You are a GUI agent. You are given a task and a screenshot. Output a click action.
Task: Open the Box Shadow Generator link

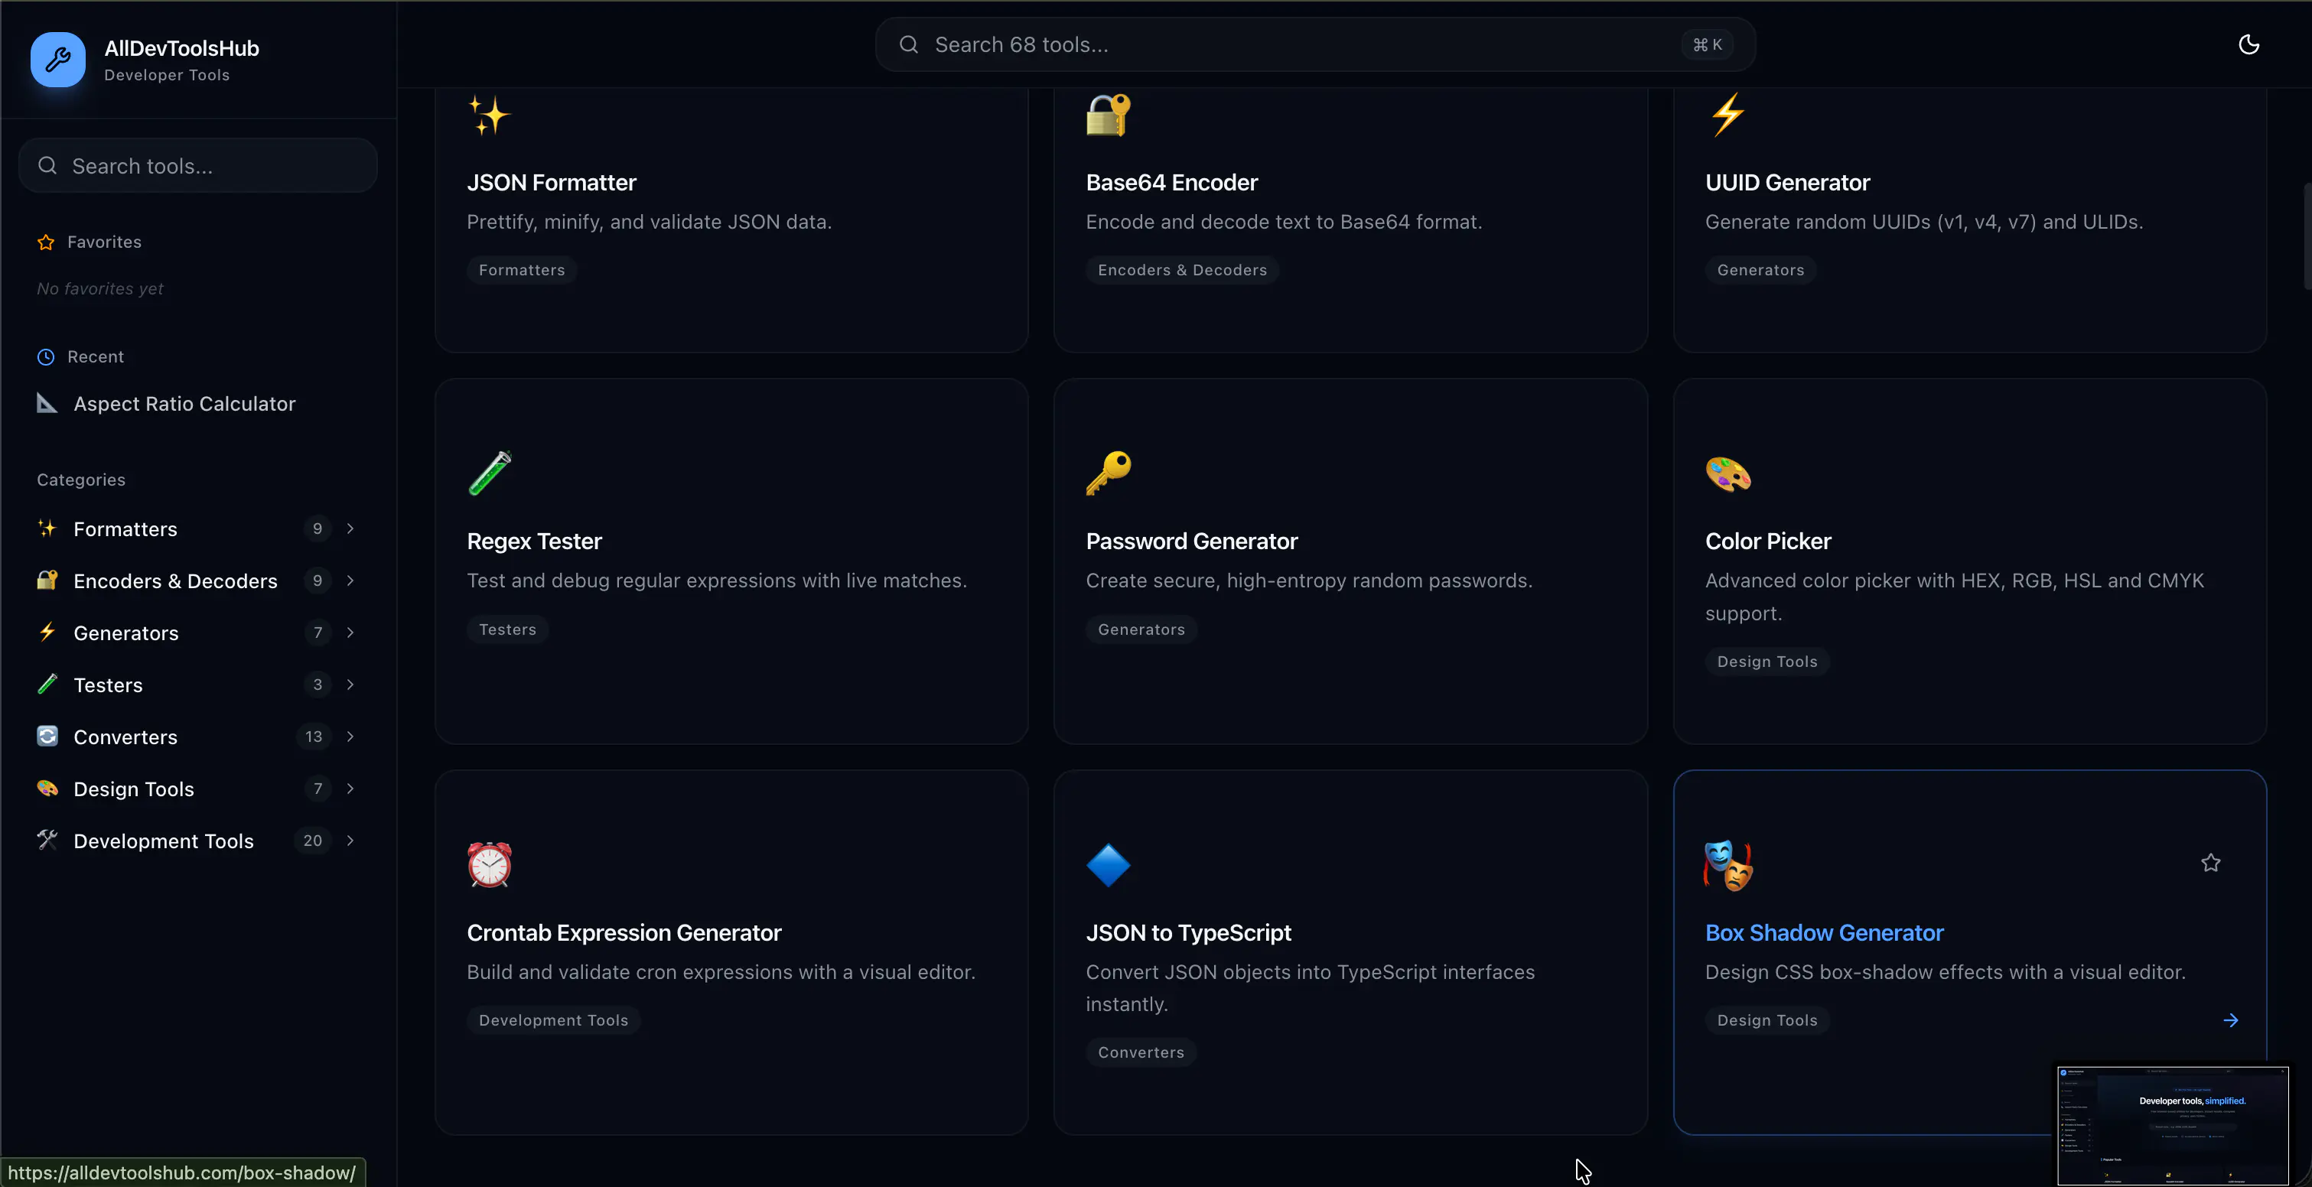(x=1823, y=932)
